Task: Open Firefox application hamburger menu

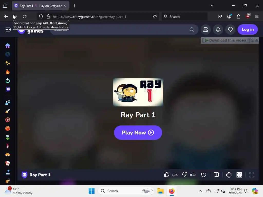Action: [257, 16]
